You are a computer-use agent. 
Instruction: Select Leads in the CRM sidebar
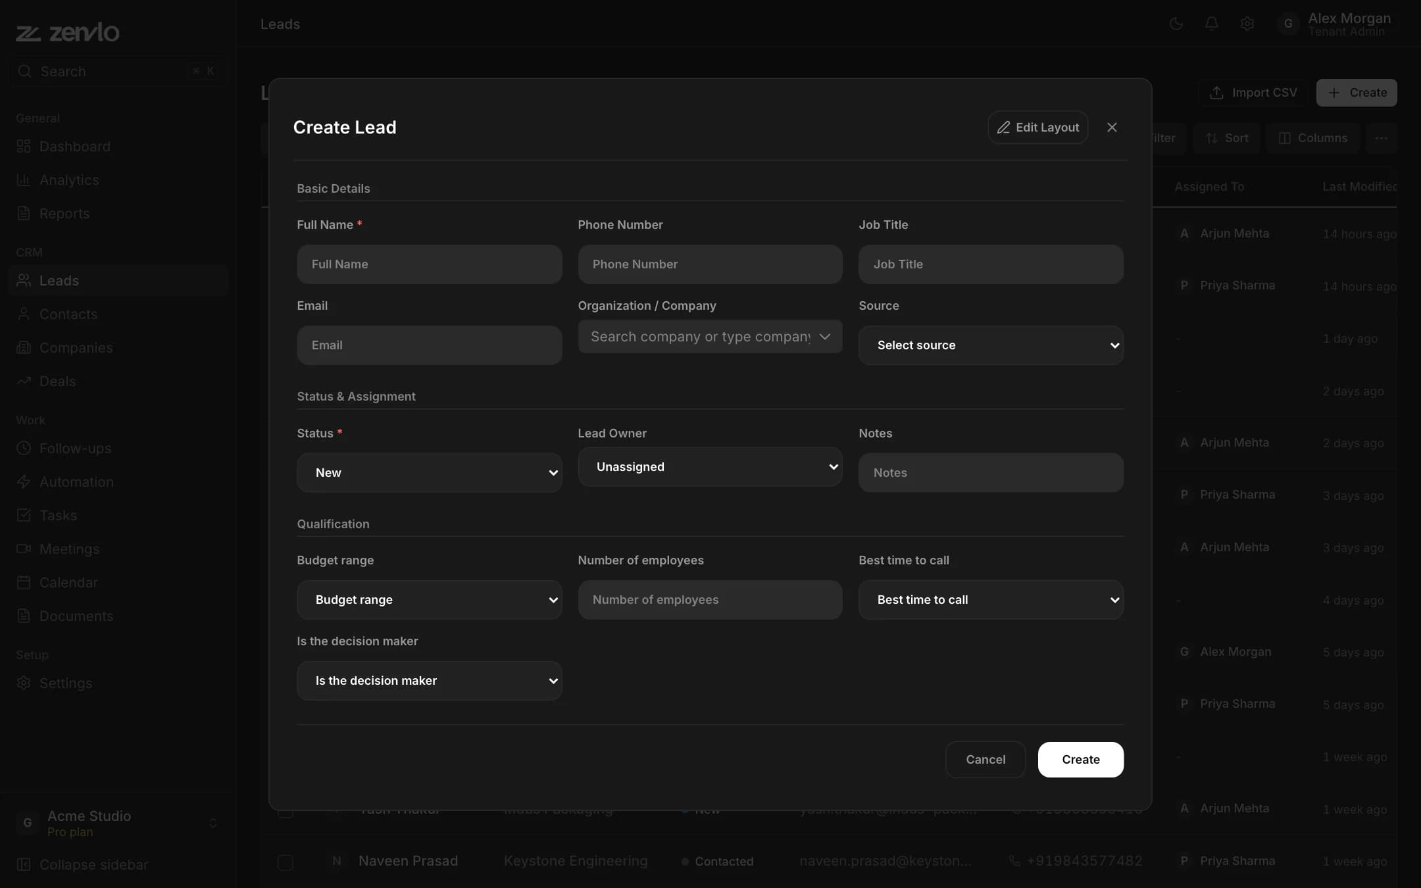[x=118, y=280]
